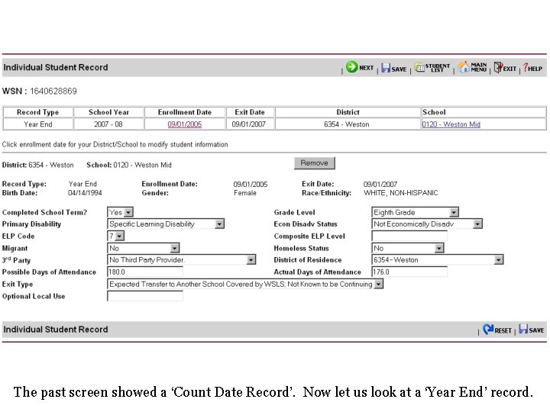Click the green Next arrow icon

tap(351, 67)
